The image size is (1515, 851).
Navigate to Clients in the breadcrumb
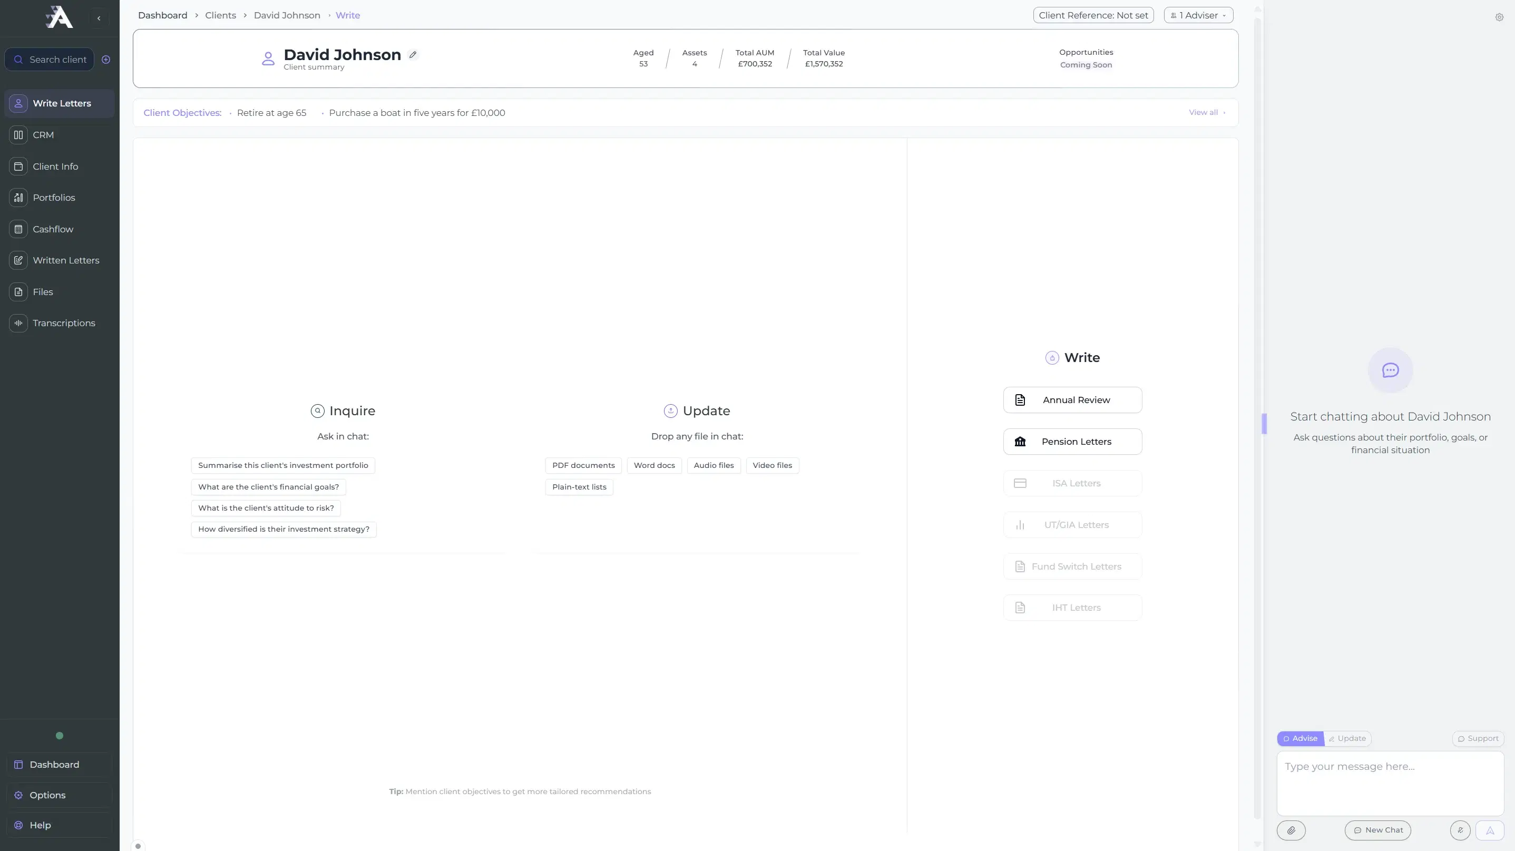[x=221, y=15]
